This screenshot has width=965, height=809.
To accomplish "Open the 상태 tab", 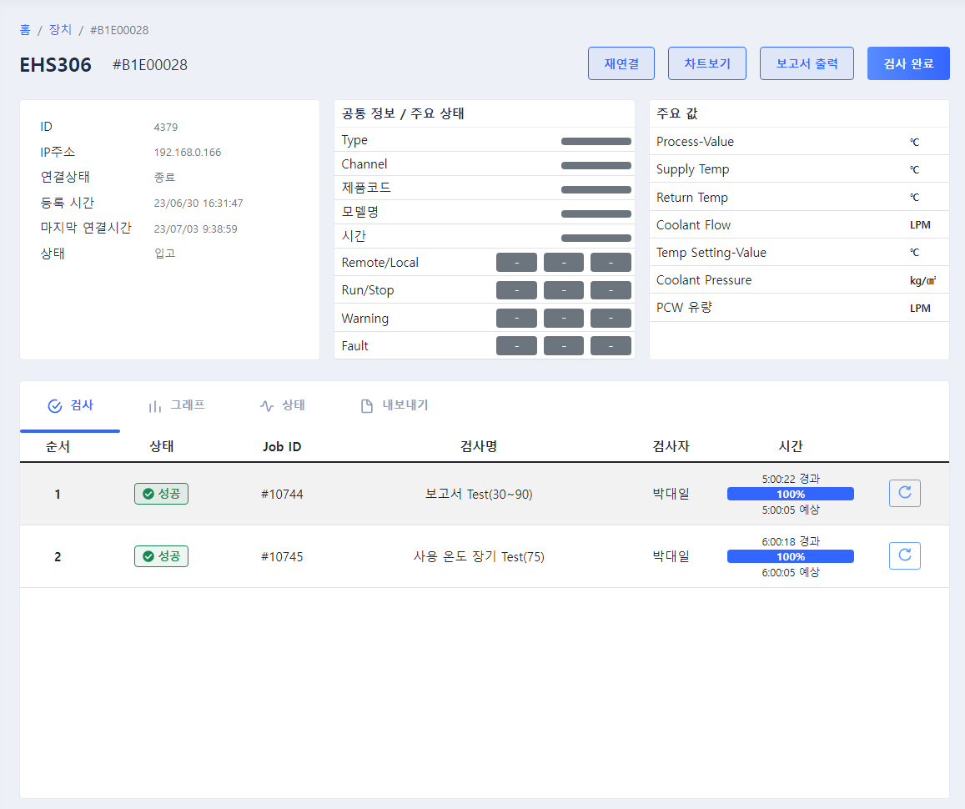I will point(283,406).
